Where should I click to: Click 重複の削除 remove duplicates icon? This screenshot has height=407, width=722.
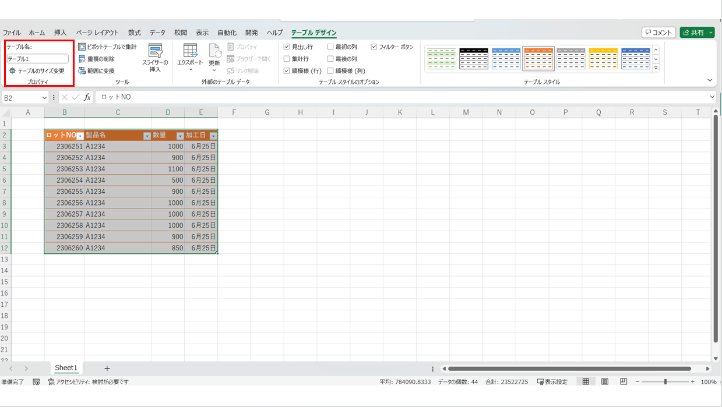click(x=82, y=59)
